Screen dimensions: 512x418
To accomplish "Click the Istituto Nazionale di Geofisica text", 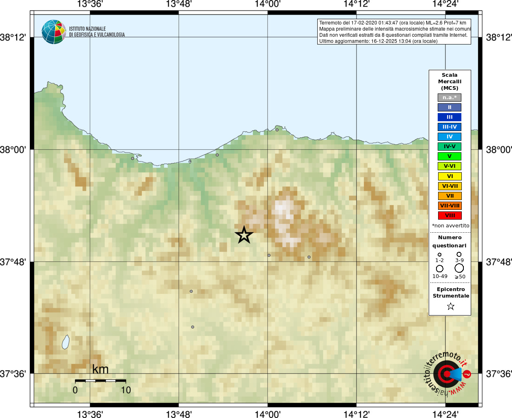I will click(97, 32).
